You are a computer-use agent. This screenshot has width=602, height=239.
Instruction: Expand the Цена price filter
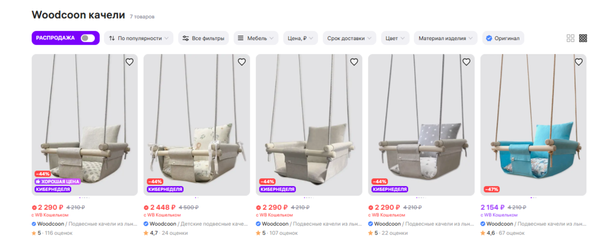[x=300, y=38]
